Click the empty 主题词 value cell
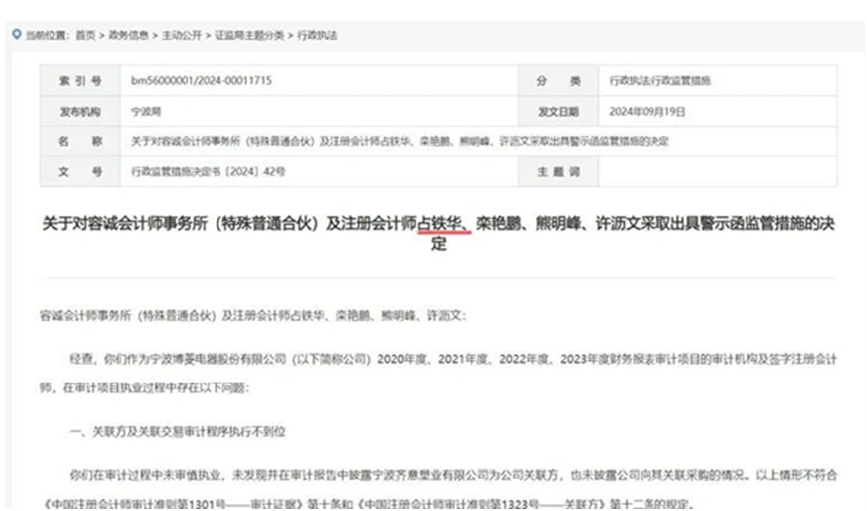 [716, 172]
